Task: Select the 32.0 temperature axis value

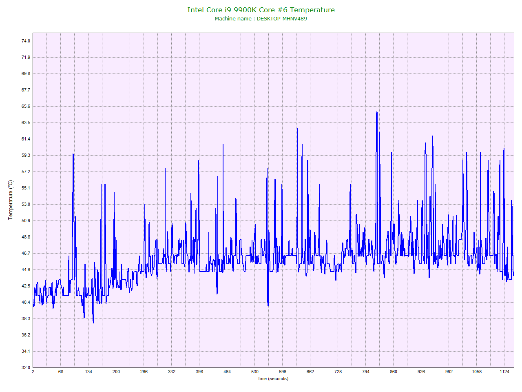Action: pos(26,367)
